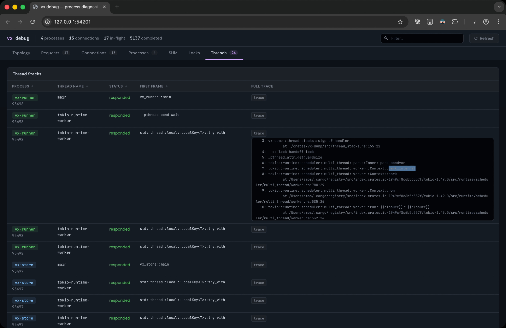Bookmark this page with star icon

coord(400,22)
